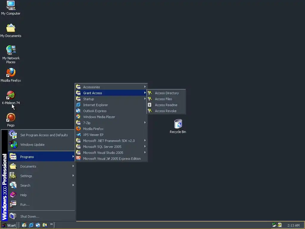Show hidden quick launch items with chevron

point(51,224)
